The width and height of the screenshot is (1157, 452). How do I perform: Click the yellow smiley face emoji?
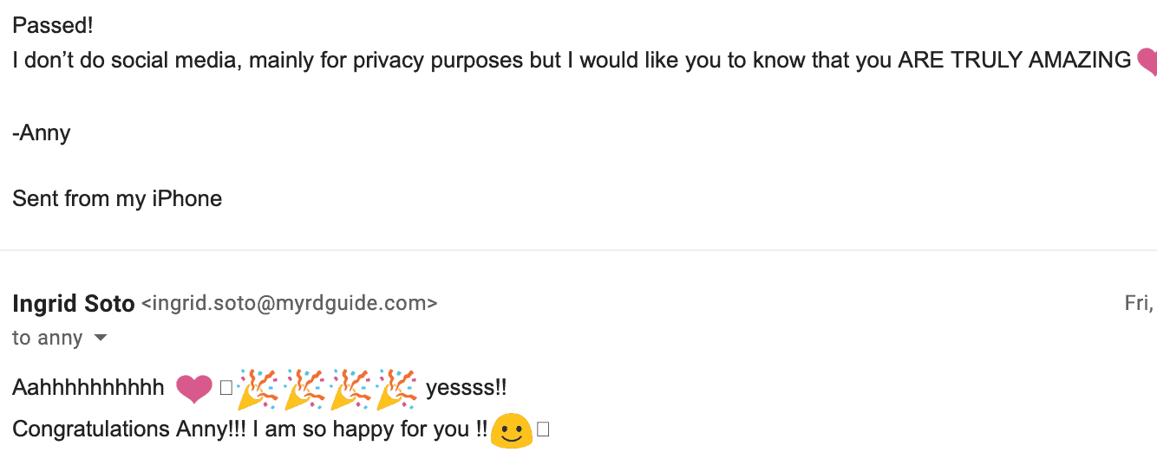click(511, 430)
